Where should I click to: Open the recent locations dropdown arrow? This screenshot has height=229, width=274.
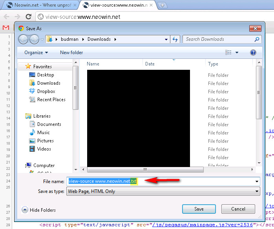(42, 40)
